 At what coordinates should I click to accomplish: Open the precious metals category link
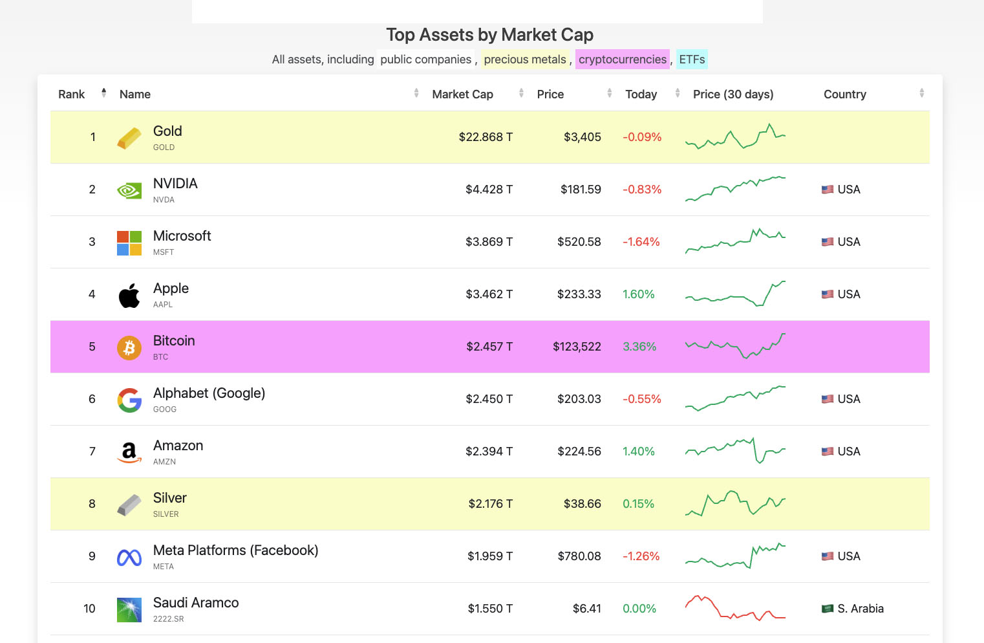(x=524, y=60)
